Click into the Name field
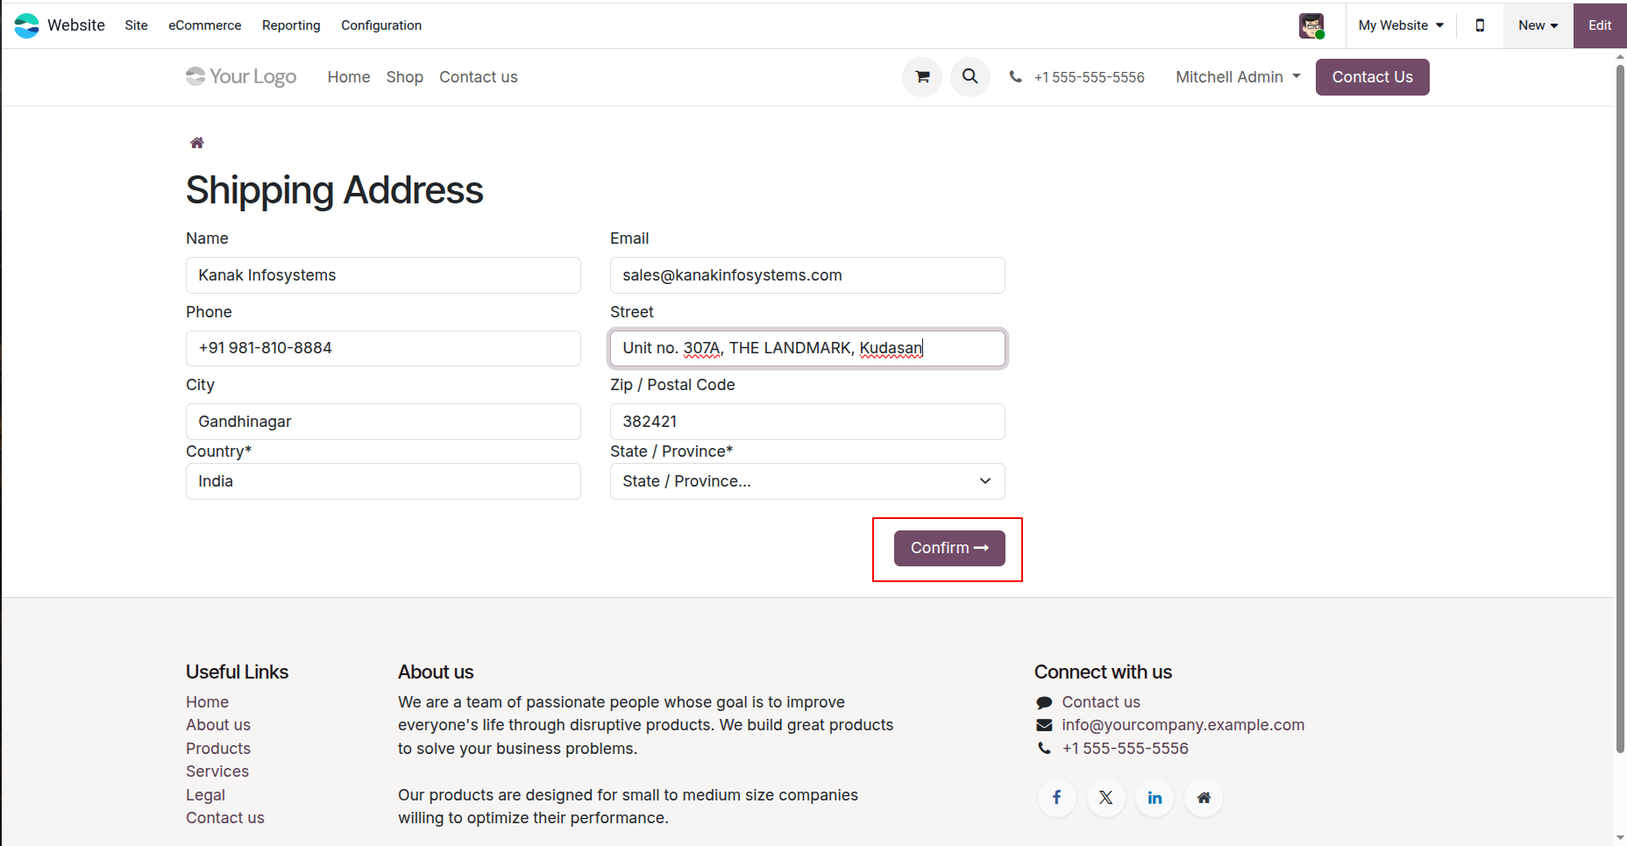The width and height of the screenshot is (1627, 846). 383,275
